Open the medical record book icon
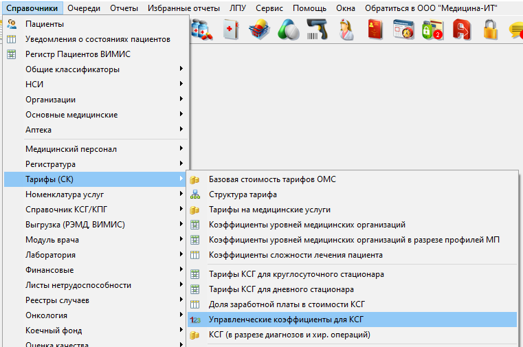523x347 pixels. 375,30
